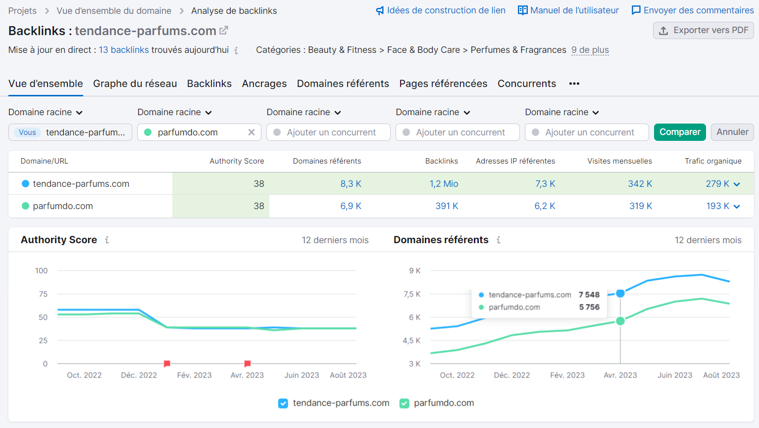Image resolution: width=759 pixels, height=428 pixels.
Task: Click the 6,2 K referring IPs value
Action: click(x=545, y=206)
